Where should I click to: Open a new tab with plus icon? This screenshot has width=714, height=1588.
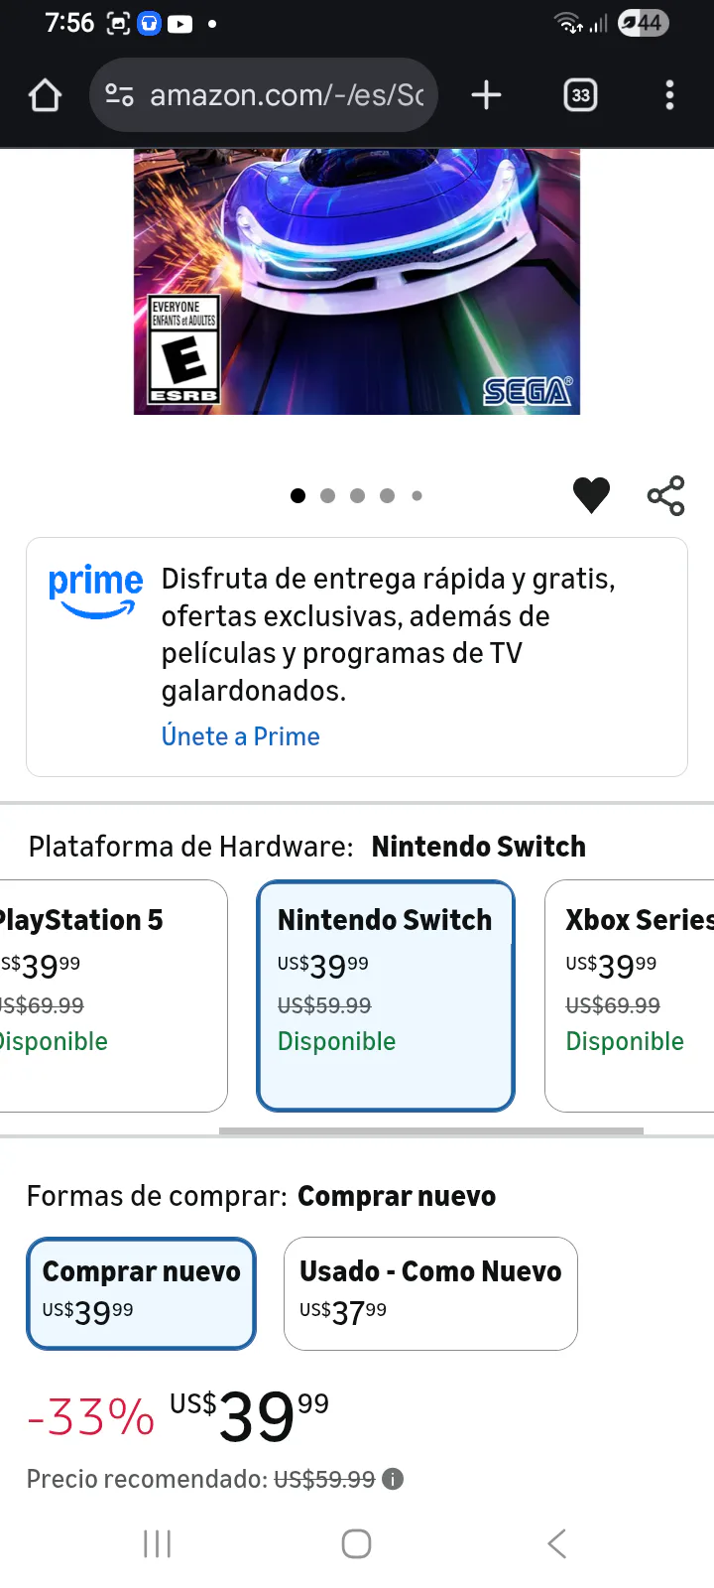click(486, 95)
